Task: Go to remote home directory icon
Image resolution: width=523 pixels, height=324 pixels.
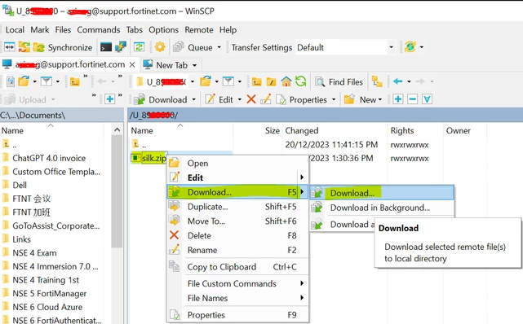Action: [x=286, y=81]
